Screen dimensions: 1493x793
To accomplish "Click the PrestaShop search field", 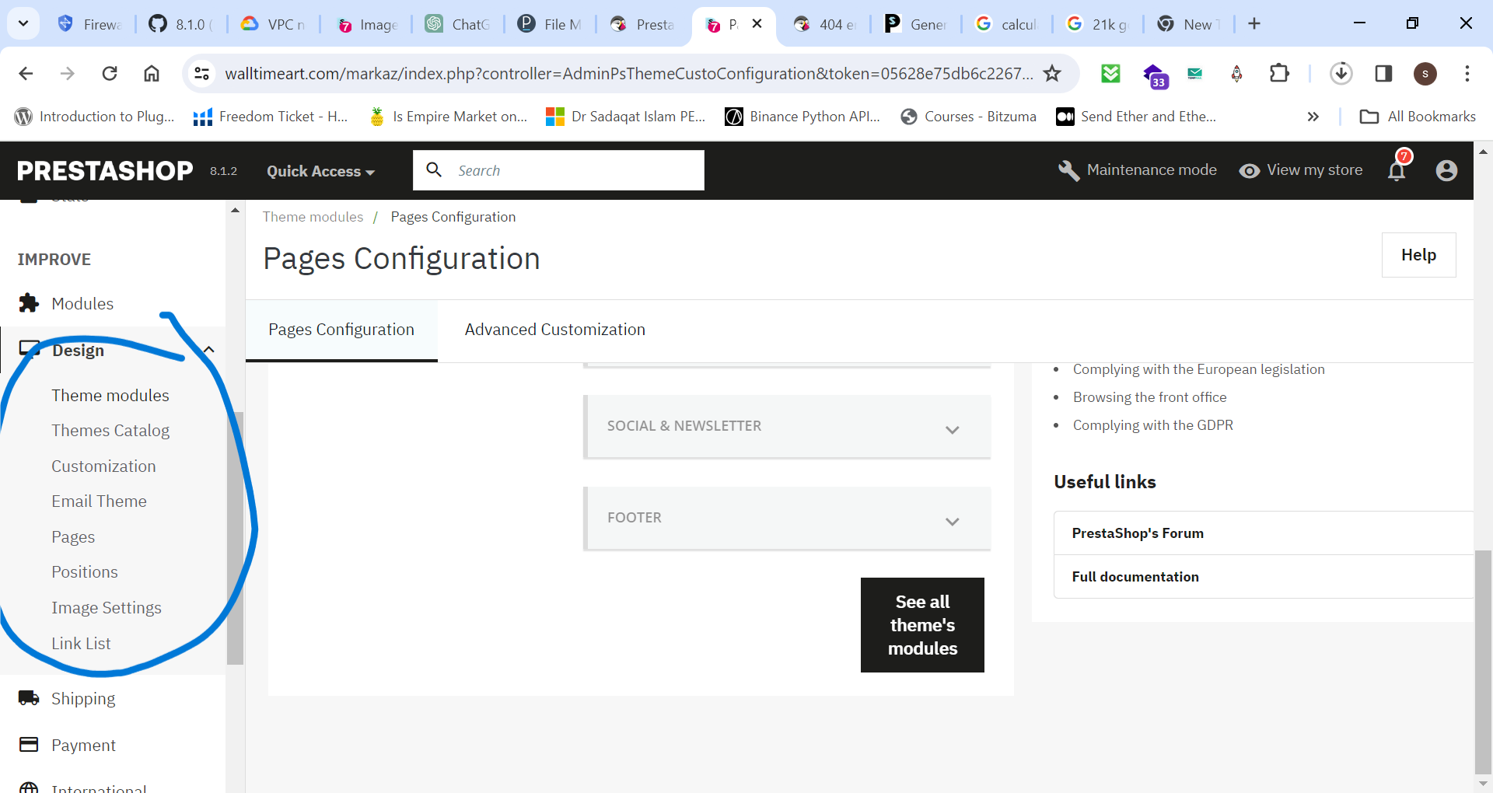I will click(x=558, y=170).
